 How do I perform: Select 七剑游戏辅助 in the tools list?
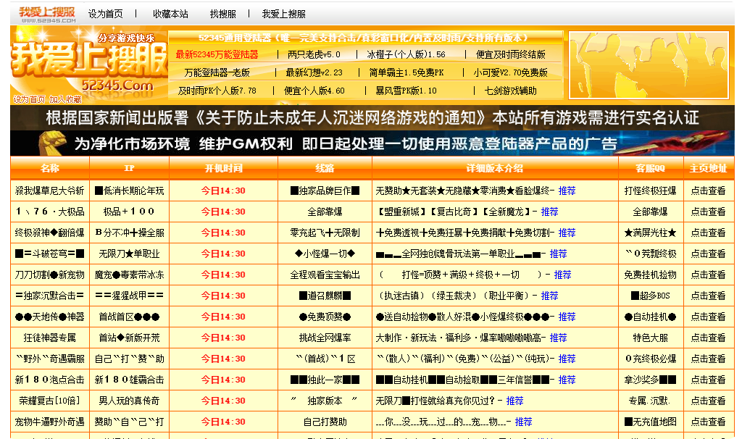pos(511,91)
